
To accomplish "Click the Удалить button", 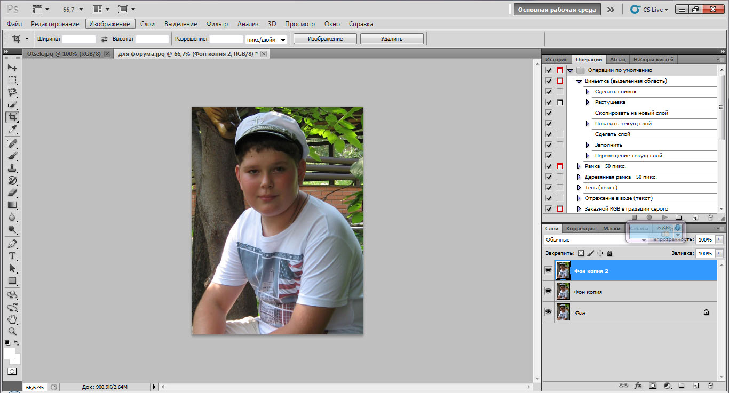I will (392, 39).
